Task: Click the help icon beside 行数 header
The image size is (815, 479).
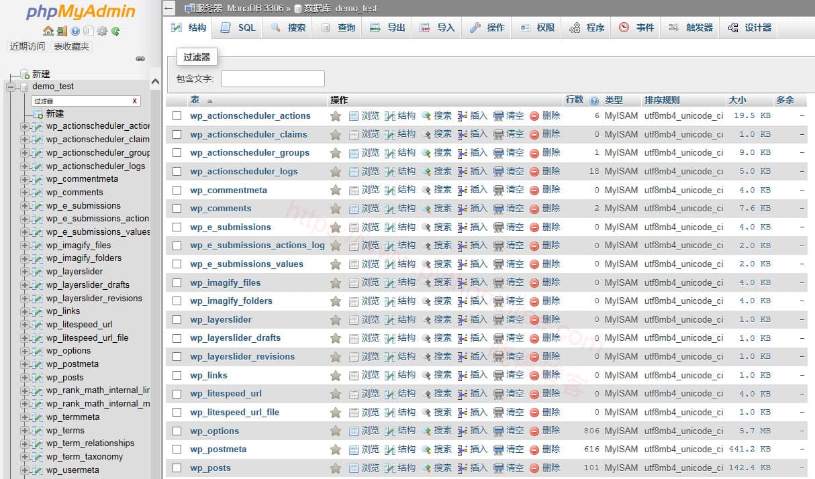Action: click(x=594, y=101)
